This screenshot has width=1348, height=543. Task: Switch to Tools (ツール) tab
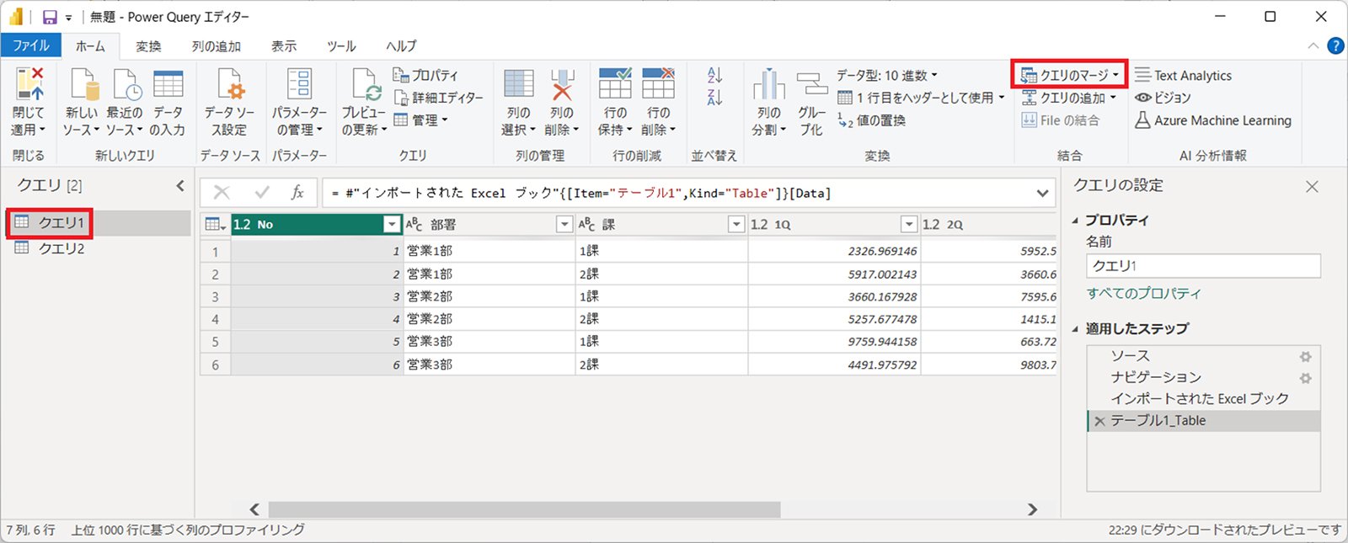pos(341,45)
